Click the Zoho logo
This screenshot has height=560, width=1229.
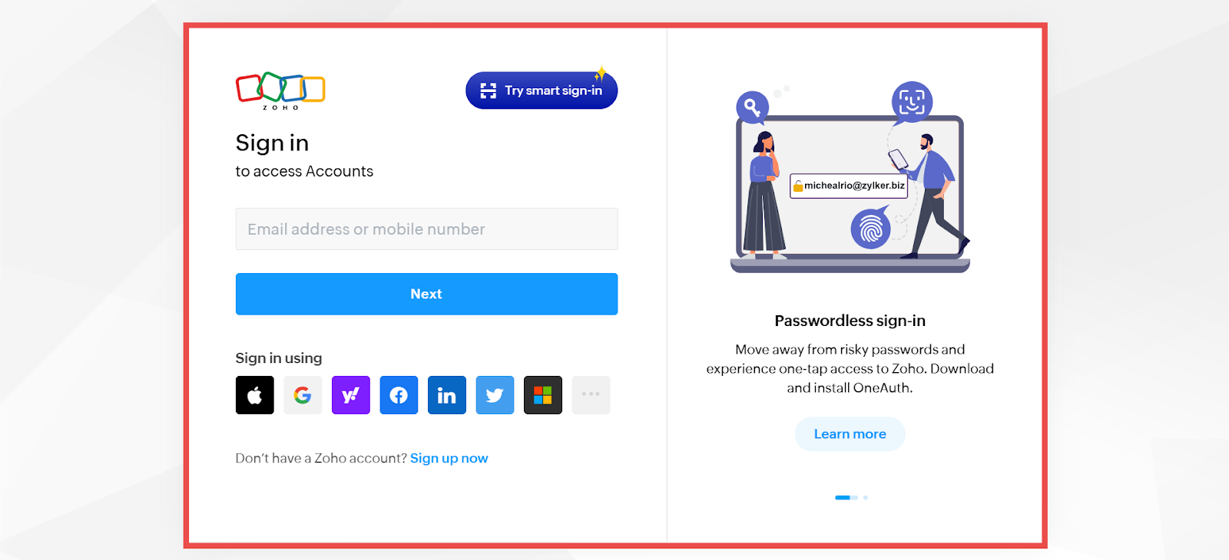click(x=280, y=91)
